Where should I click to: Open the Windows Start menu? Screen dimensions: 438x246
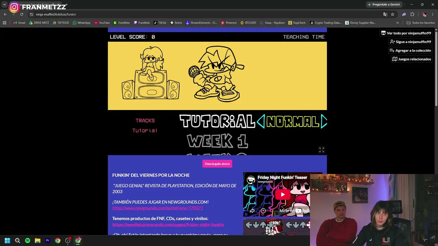(x=8, y=241)
